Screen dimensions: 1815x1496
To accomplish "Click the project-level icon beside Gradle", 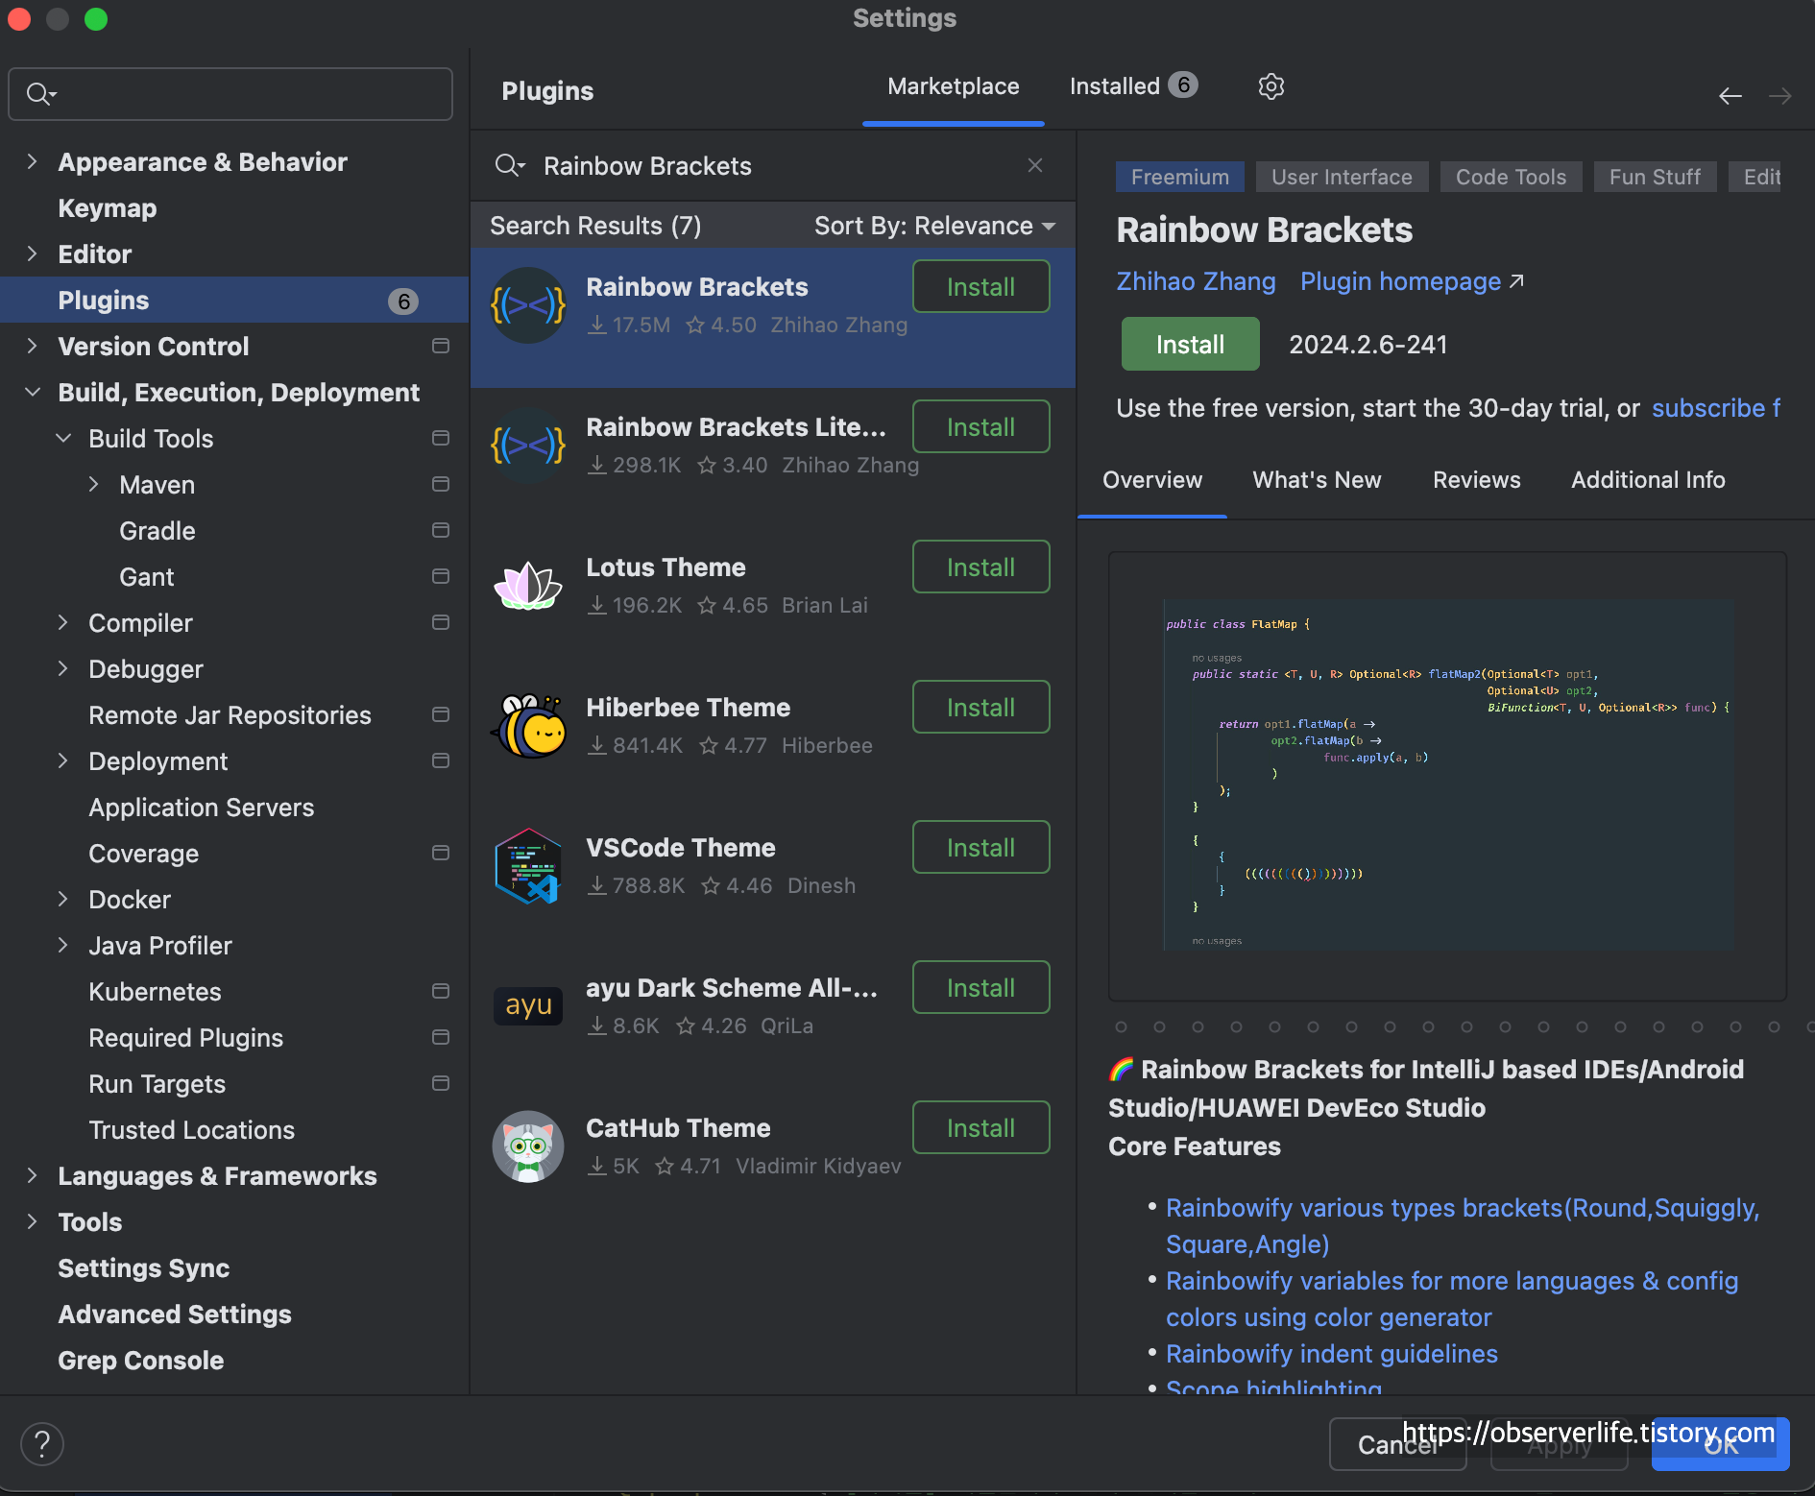I will click(441, 530).
